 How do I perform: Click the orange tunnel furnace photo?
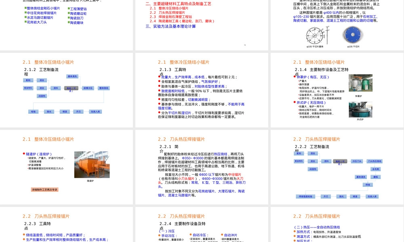(x=92, y=165)
